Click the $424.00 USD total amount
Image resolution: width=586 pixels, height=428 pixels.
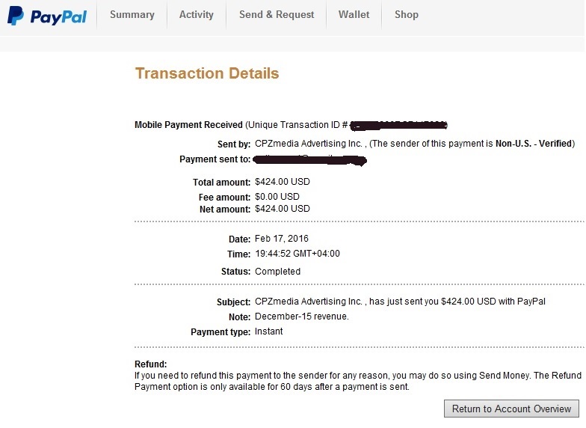283,182
